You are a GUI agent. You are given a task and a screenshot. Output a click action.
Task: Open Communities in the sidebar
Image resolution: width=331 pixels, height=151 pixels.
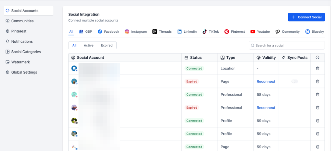[x=22, y=21]
